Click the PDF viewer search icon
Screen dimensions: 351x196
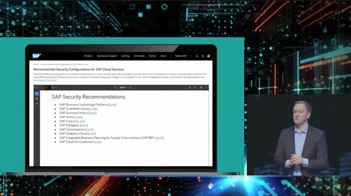pos(36,88)
